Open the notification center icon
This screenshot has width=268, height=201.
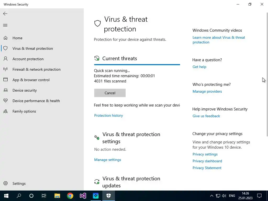259,196
